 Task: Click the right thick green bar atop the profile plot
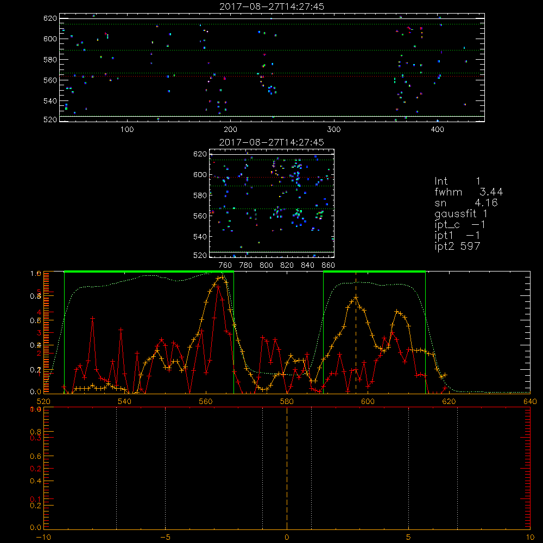pos(374,271)
